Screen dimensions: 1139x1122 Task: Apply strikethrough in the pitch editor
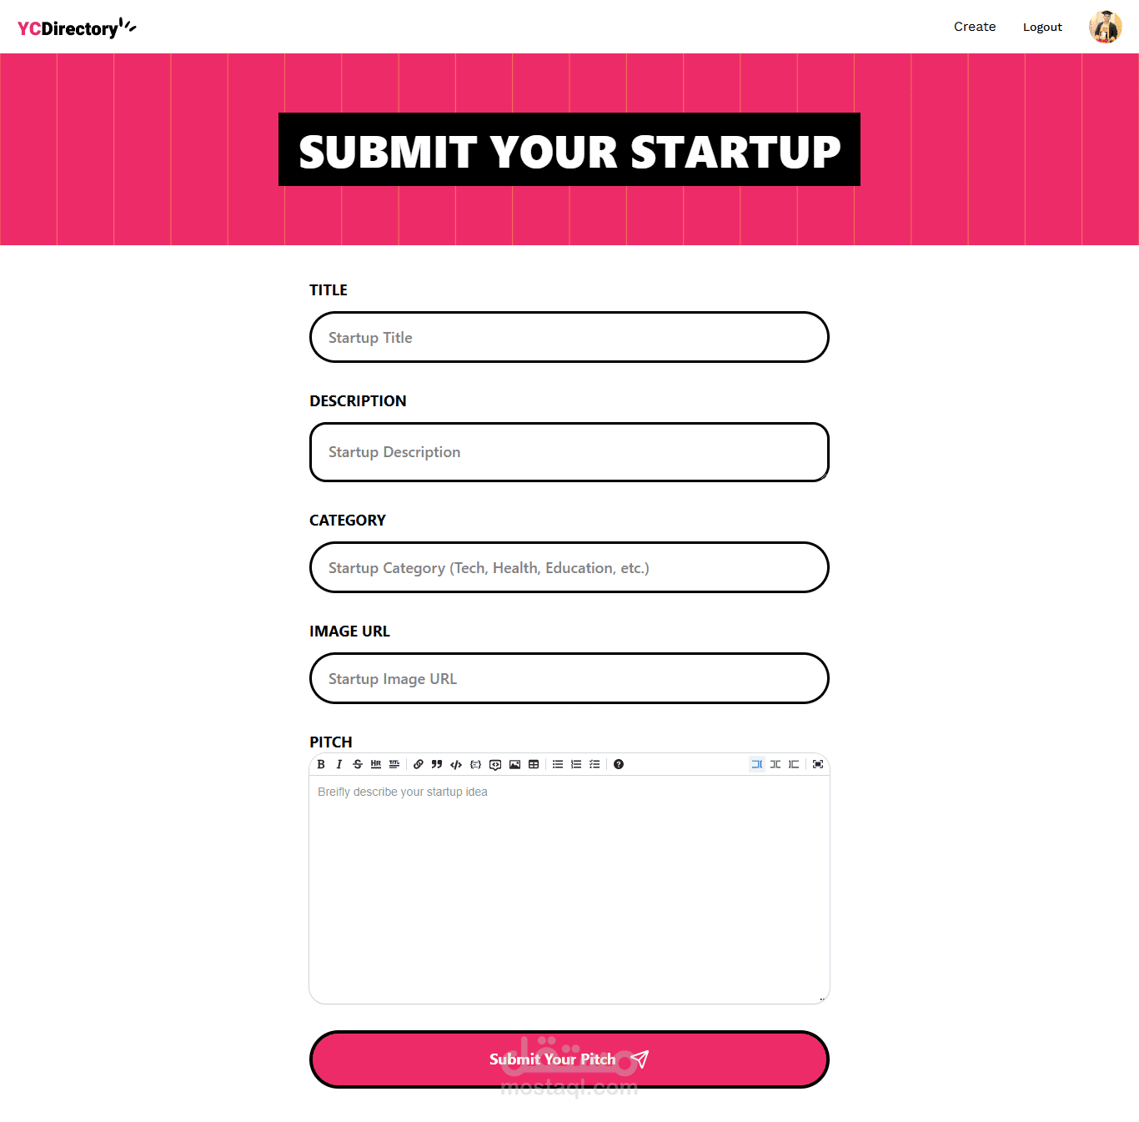[358, 764]
